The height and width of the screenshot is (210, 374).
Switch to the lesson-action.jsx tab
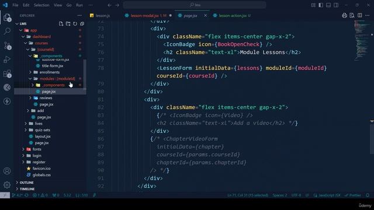click(233, 16)
